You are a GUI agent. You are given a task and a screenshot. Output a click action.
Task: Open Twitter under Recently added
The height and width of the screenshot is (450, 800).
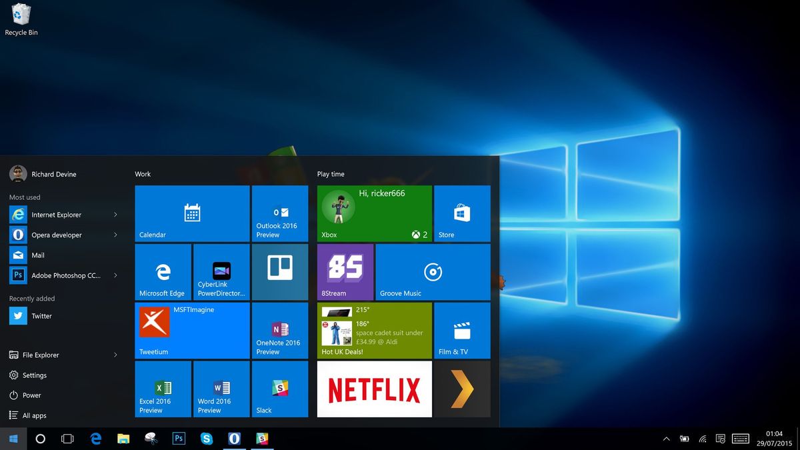40,315
